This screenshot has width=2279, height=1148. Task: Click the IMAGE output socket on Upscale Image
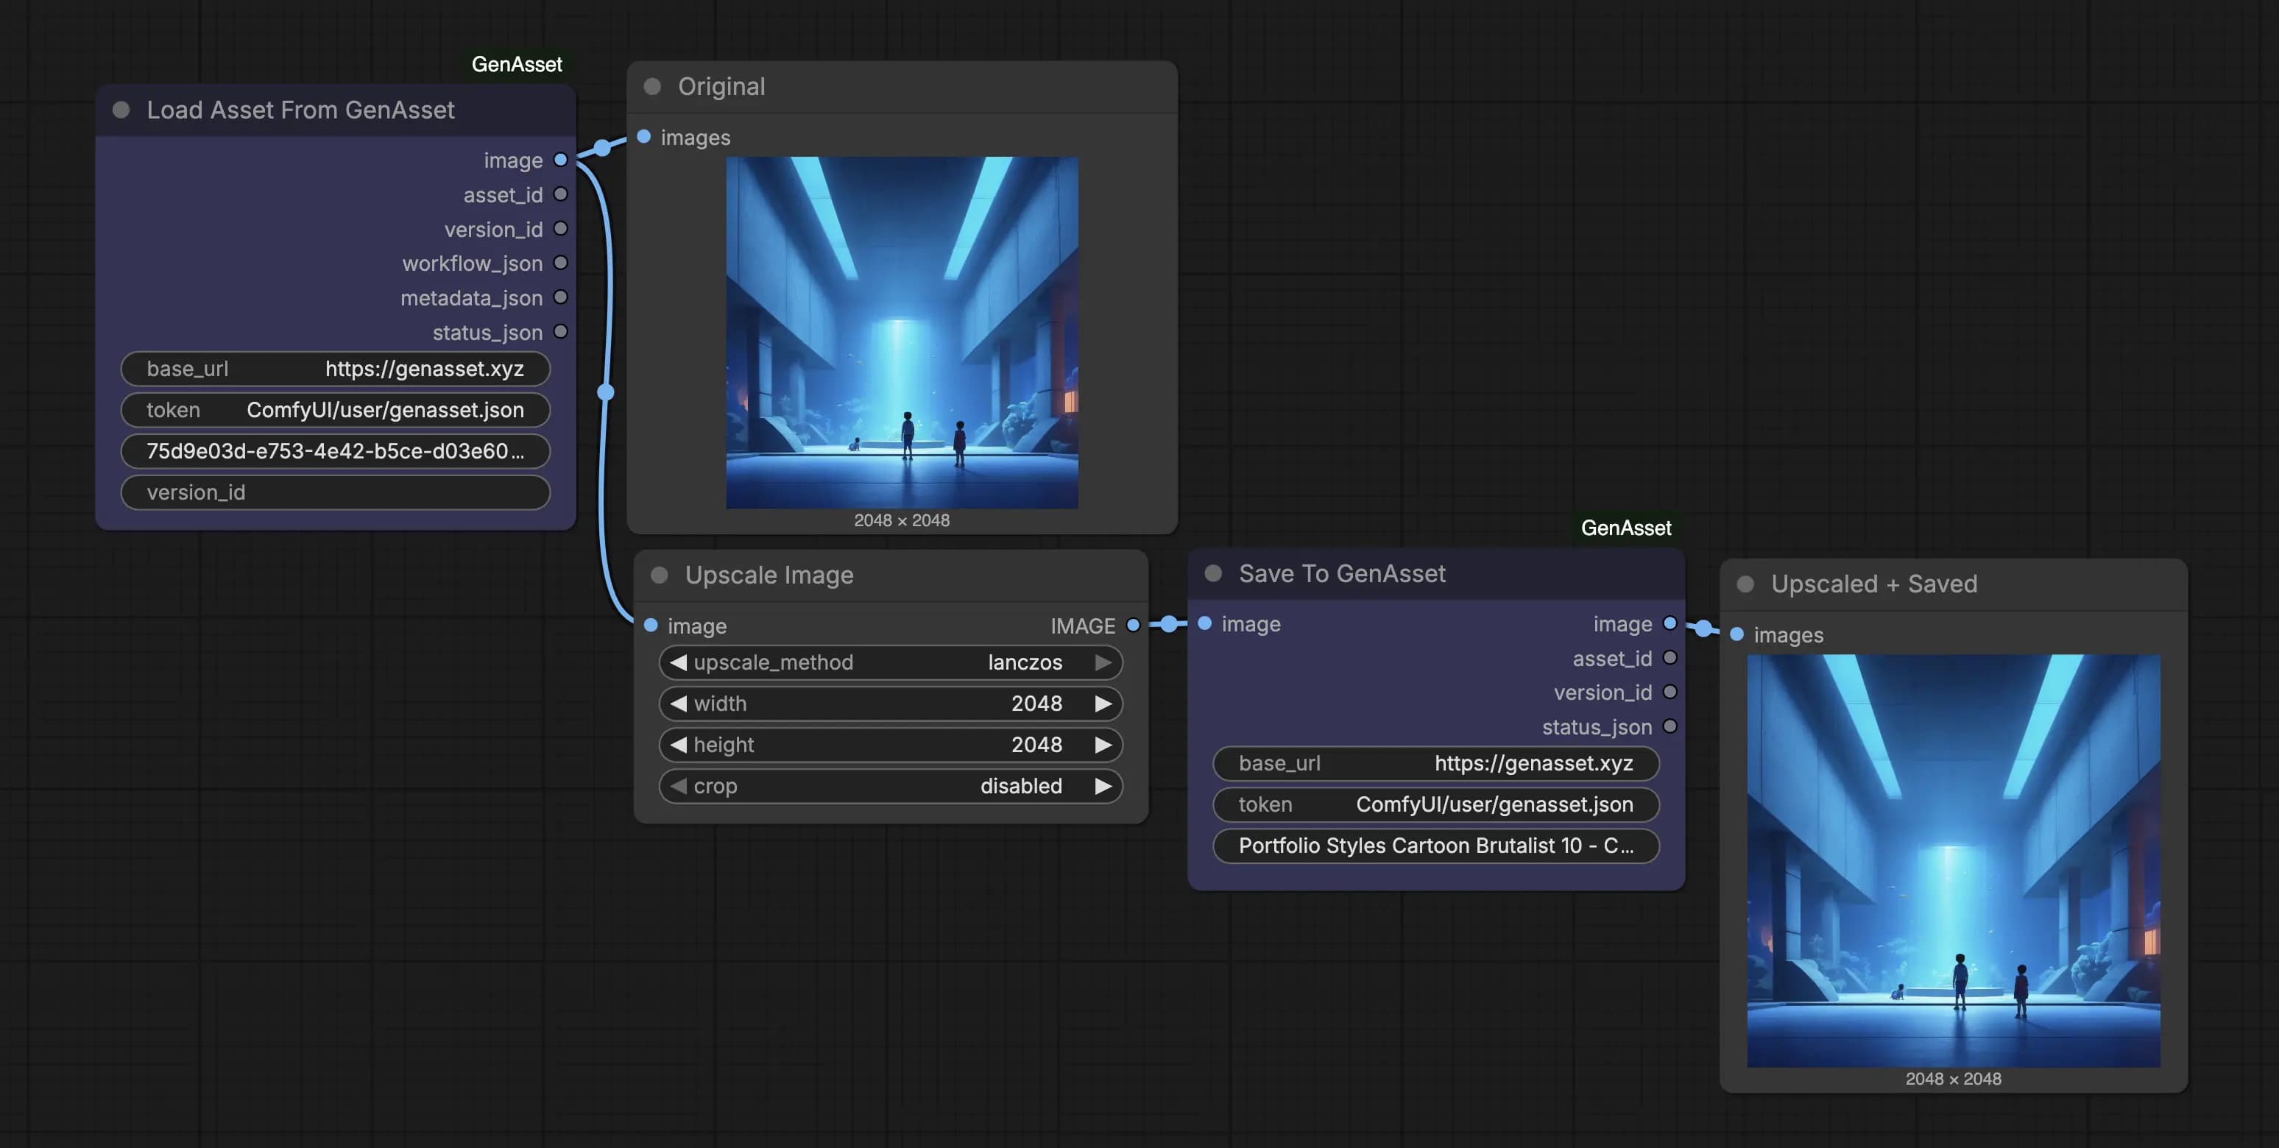(x=1132, y=626)
